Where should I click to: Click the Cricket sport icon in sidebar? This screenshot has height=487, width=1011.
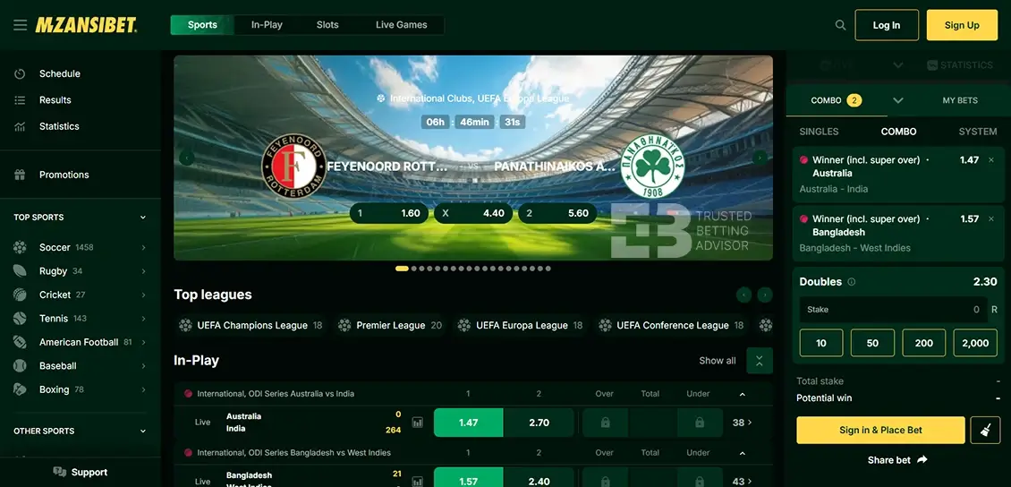20,295
